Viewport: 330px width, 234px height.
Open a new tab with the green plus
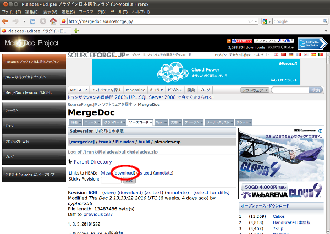76,31
